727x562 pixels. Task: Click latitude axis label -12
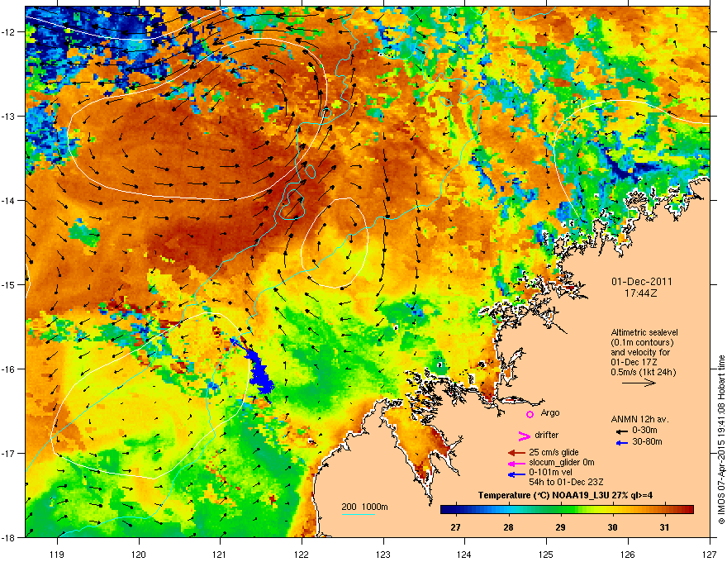[9, 32]
